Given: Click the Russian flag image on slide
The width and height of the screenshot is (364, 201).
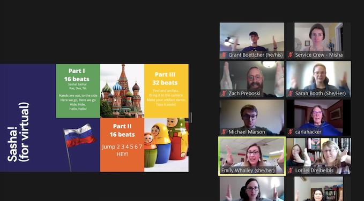Looking at the screenshot, I should [x=79, y=147].
